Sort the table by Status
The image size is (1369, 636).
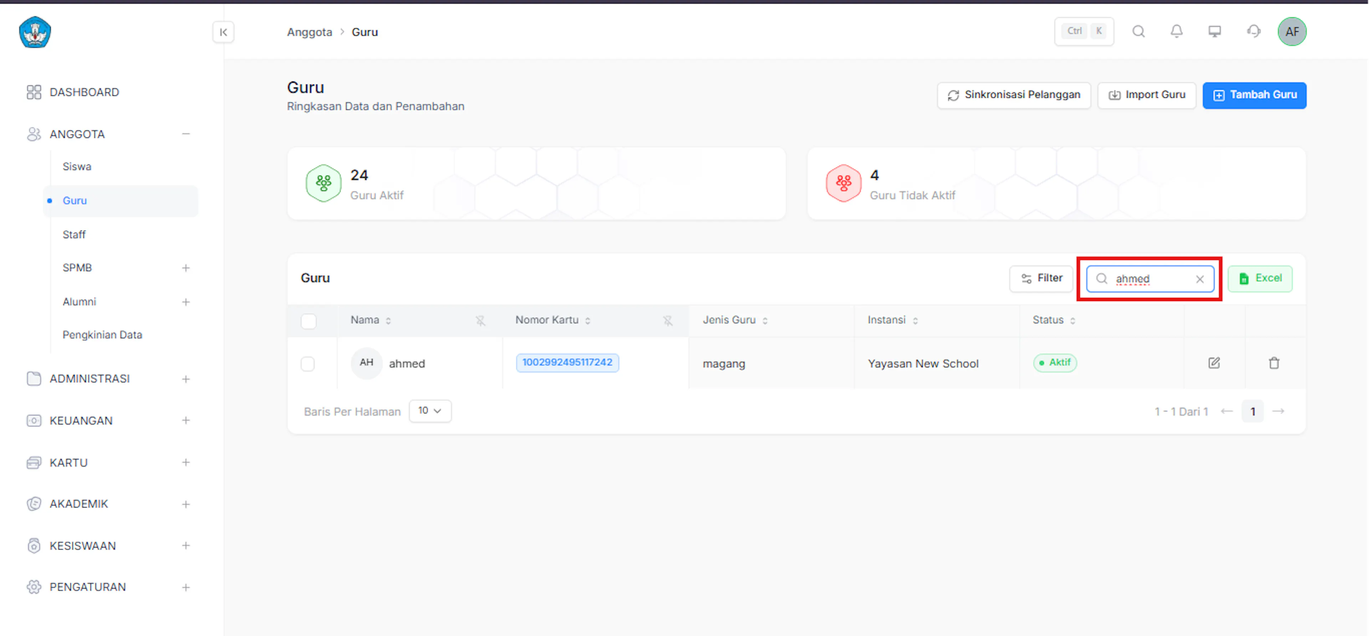click(1073, 320)
